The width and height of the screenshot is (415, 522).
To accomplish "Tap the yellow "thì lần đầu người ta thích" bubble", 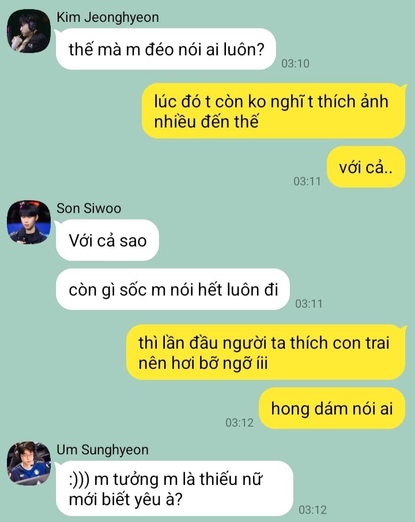I will (266, 352).
